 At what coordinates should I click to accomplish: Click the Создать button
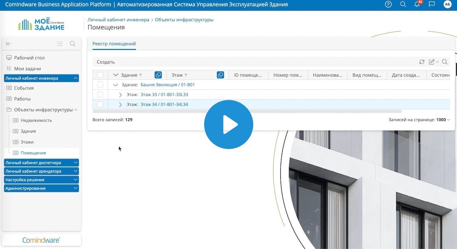(105, 62)
